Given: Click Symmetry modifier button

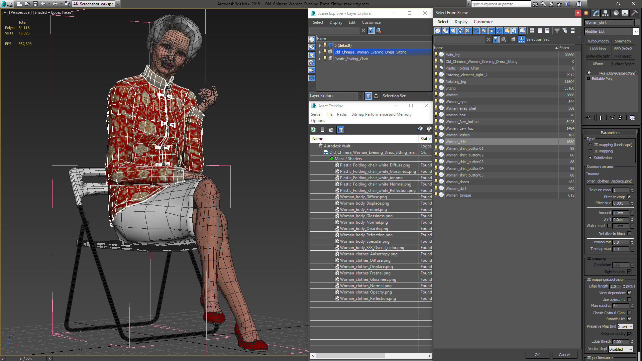Looking at the screenshot, I should [623, 41].
